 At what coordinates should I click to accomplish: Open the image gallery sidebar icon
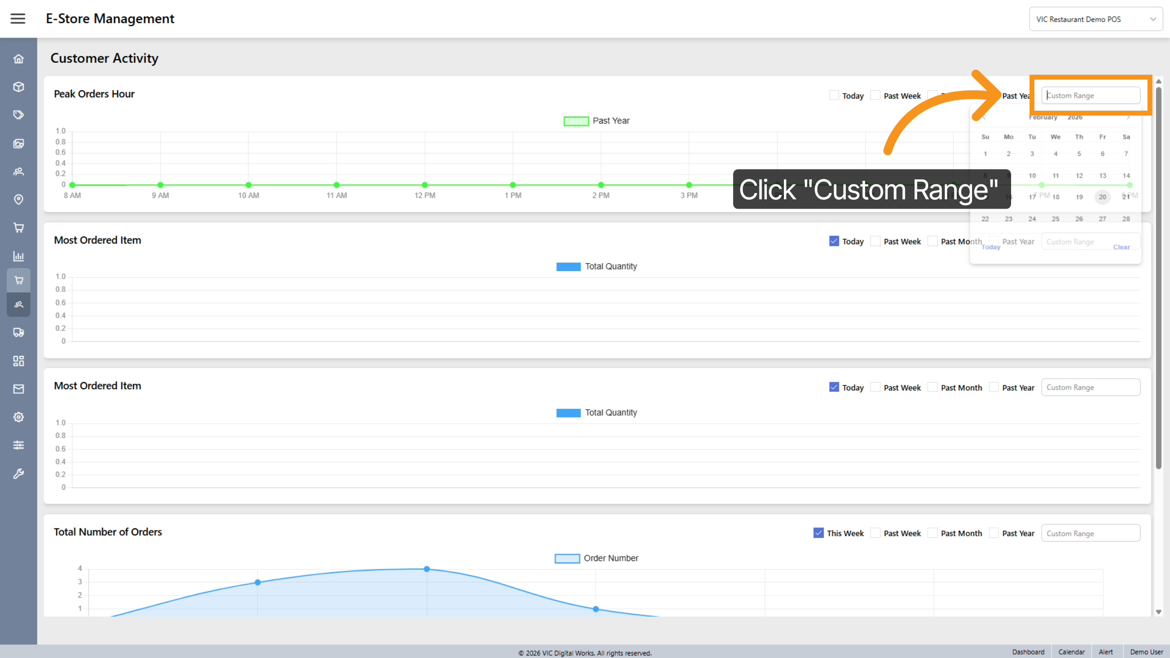point(19,143)
